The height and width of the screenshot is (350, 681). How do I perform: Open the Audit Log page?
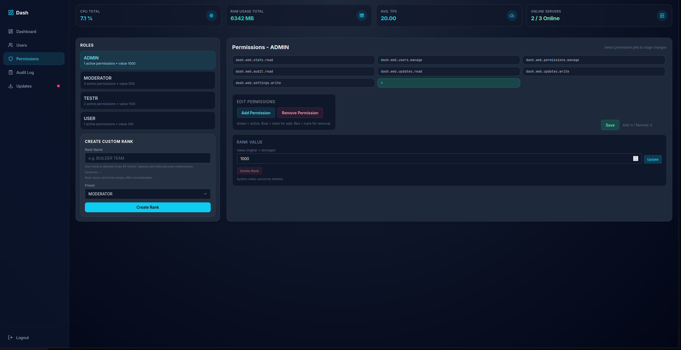coord(34,72)
